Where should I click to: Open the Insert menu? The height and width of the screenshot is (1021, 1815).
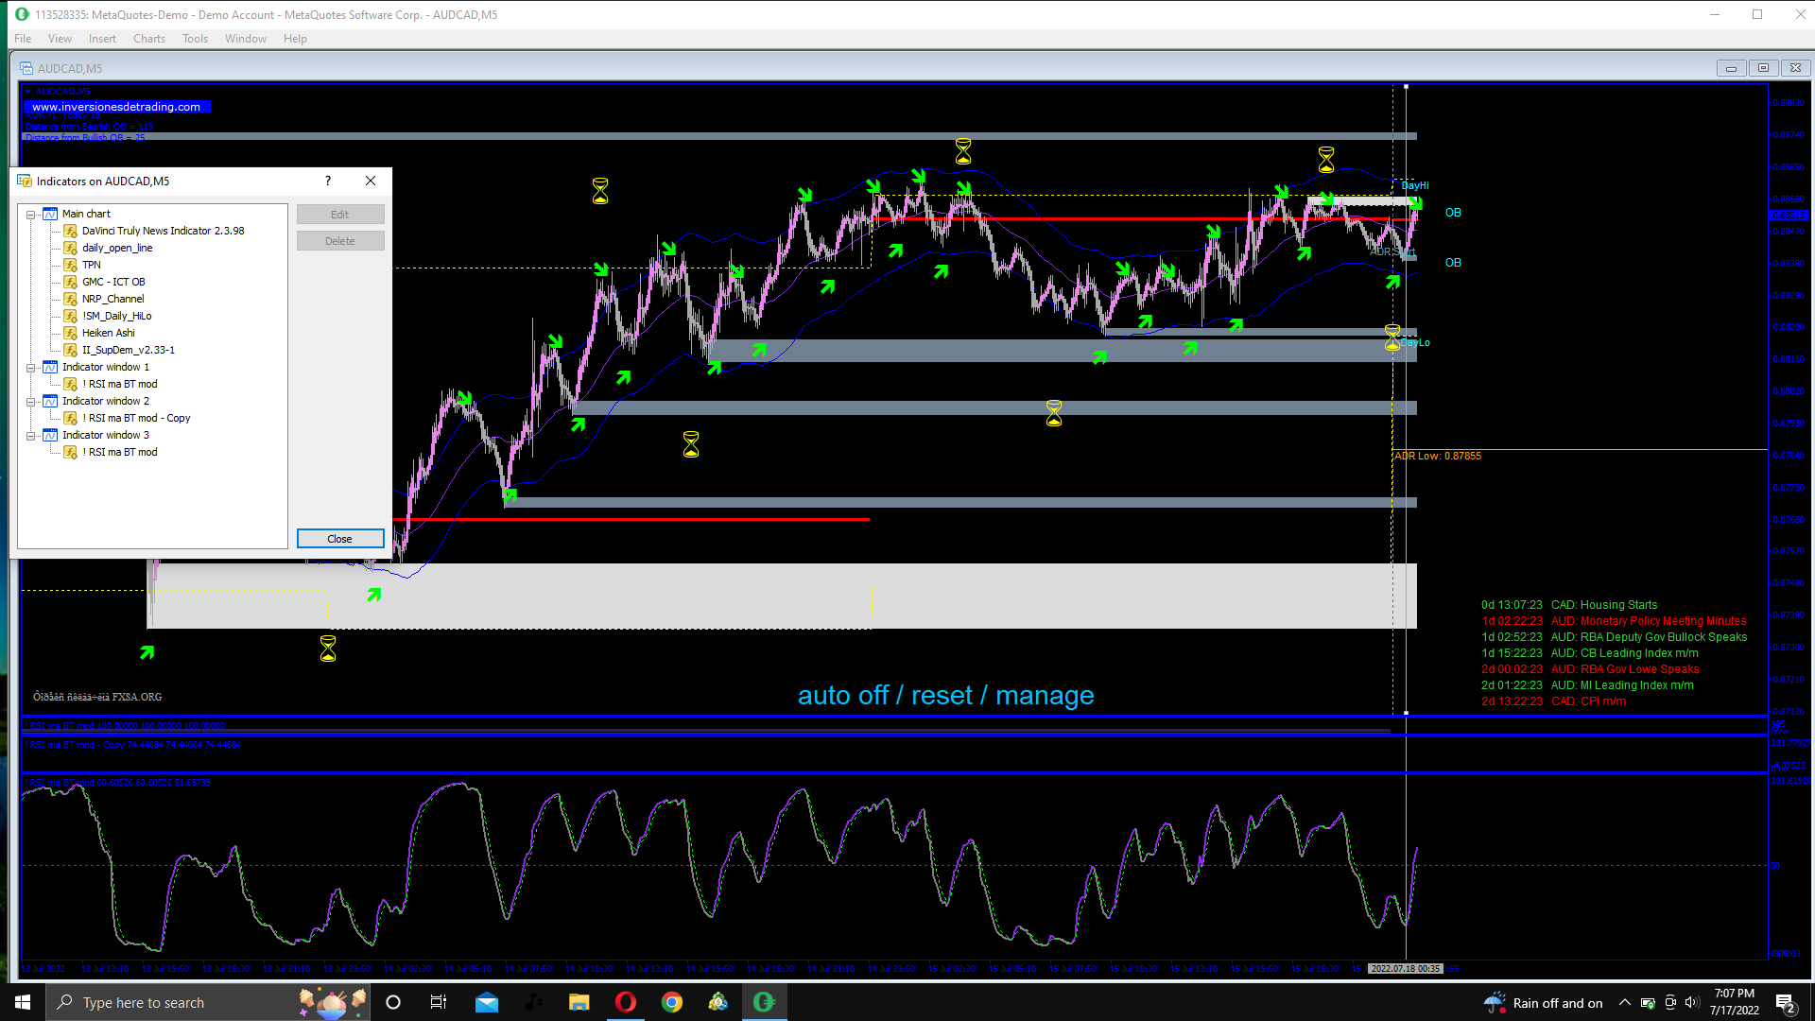[x=102, y=39]
